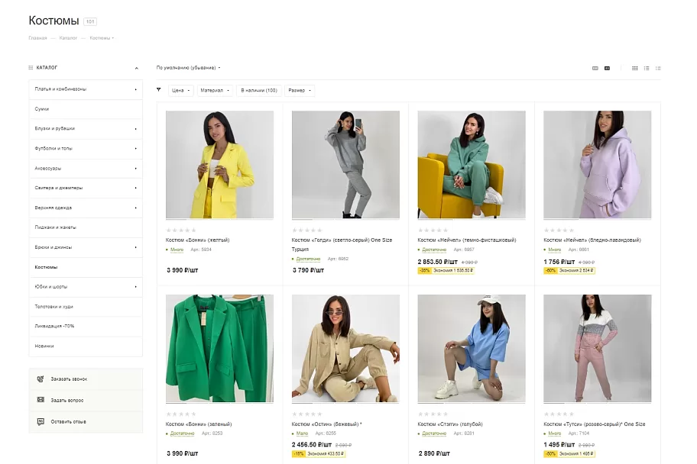Select the dark wide-card layout icon
The width and height of the screenshot is (697, 464).
608,68
